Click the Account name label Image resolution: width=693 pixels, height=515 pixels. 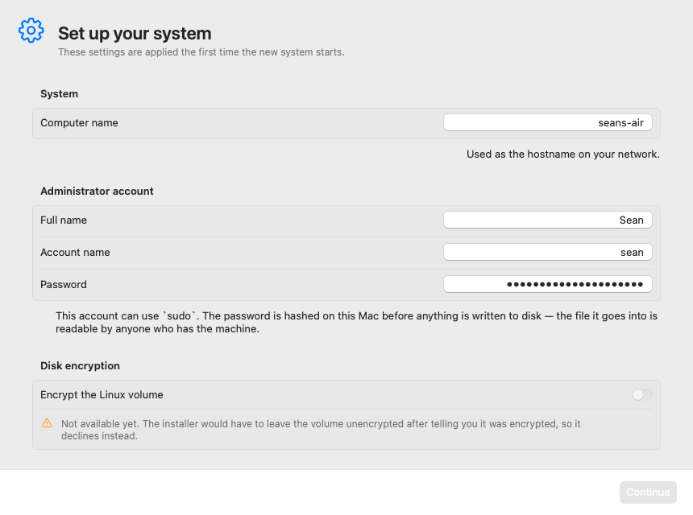[75, 252]
